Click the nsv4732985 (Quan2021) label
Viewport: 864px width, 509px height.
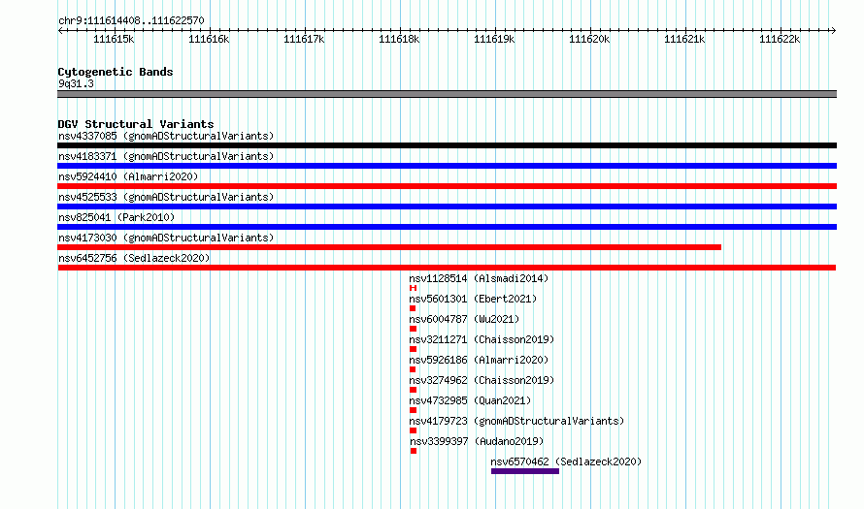coord(470,400)
